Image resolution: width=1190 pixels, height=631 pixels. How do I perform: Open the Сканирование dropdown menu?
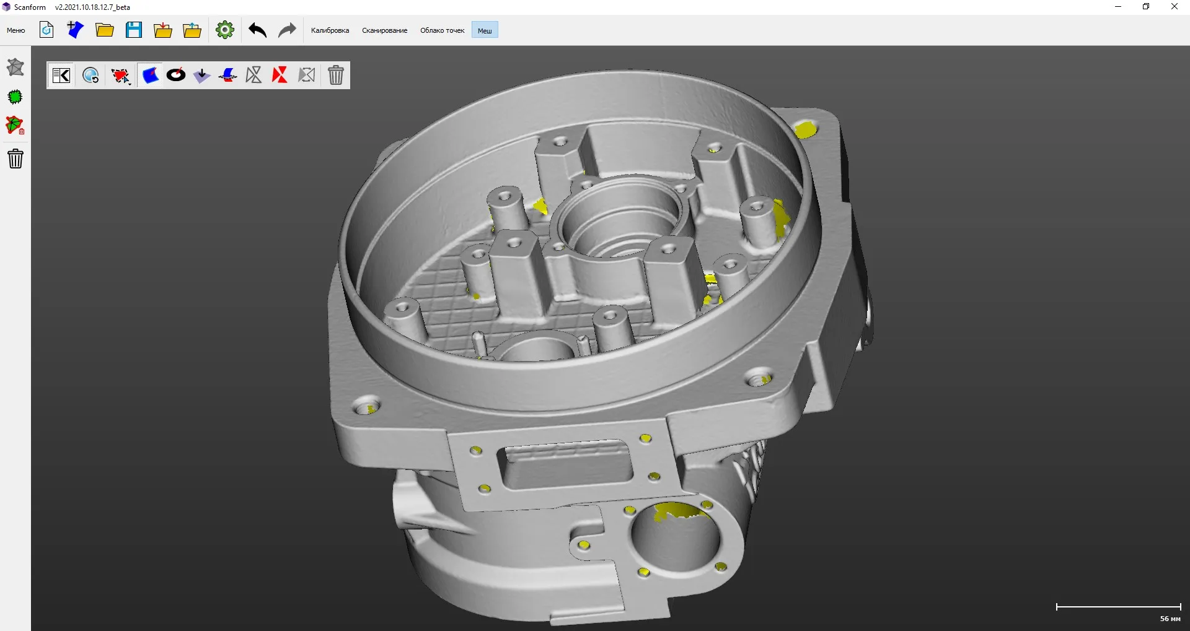pos(384,30)
